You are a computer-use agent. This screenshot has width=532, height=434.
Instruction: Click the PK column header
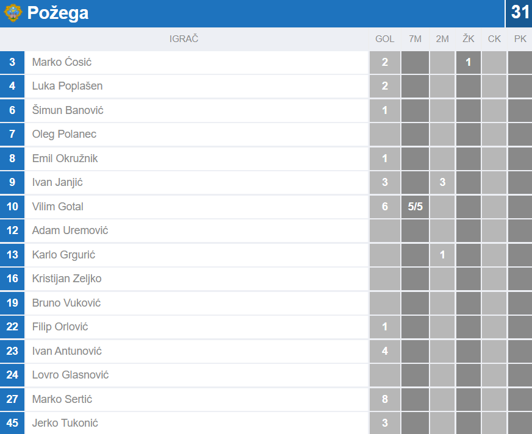tap(520, 39)
